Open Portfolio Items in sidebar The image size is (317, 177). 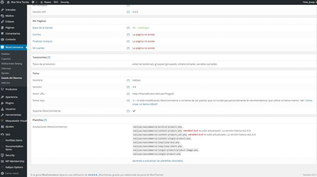pos(14,140)
